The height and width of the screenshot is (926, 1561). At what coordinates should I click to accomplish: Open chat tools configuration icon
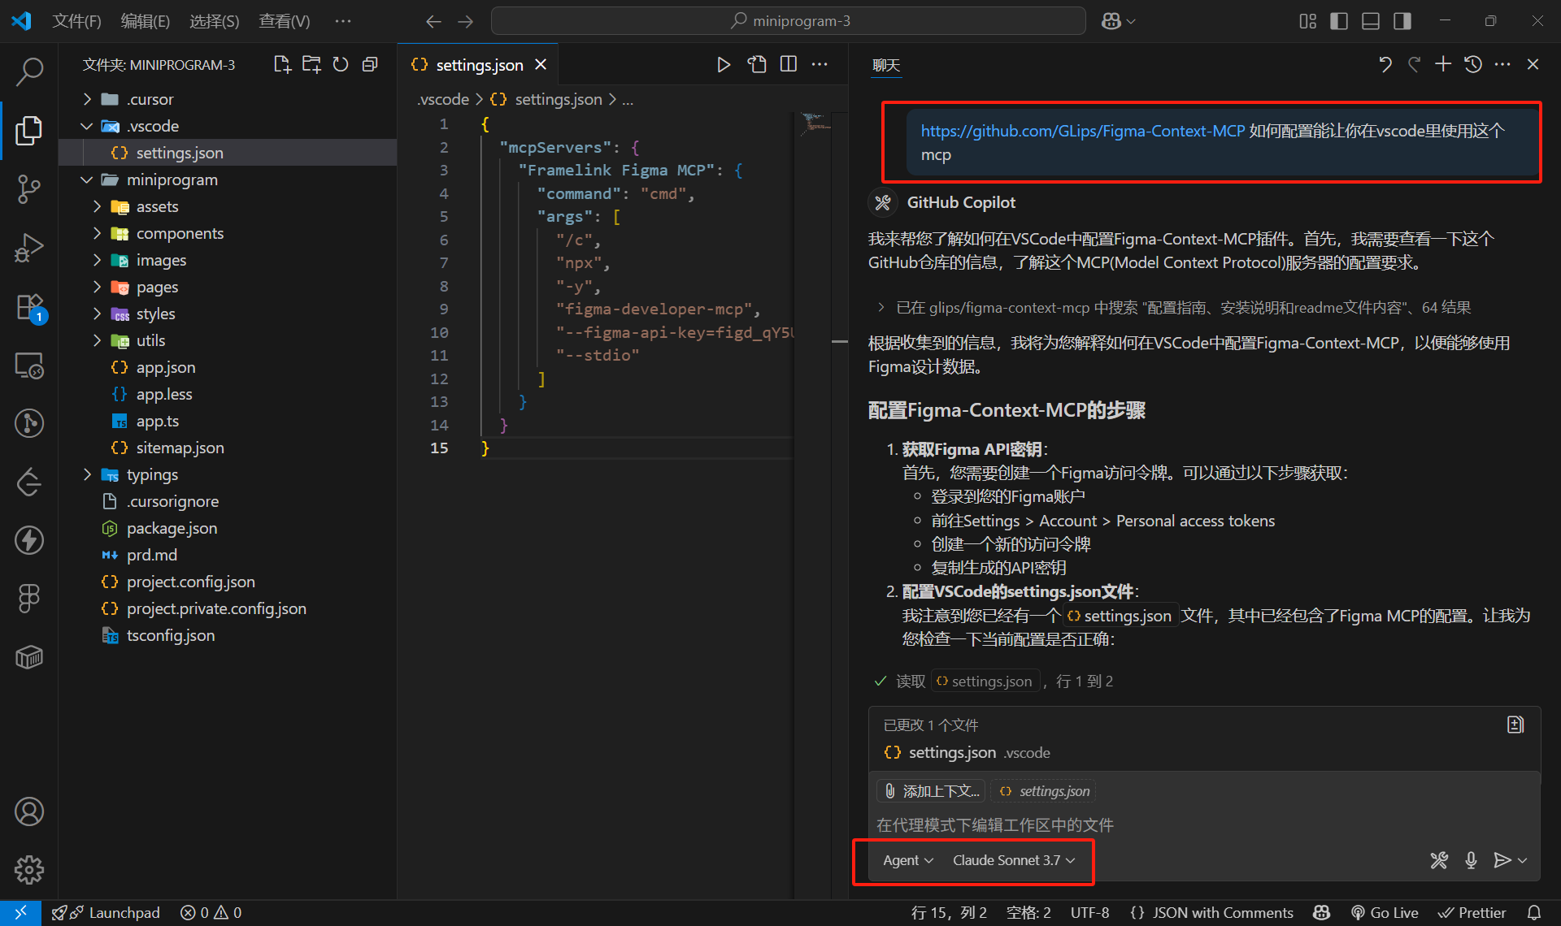1439,860
